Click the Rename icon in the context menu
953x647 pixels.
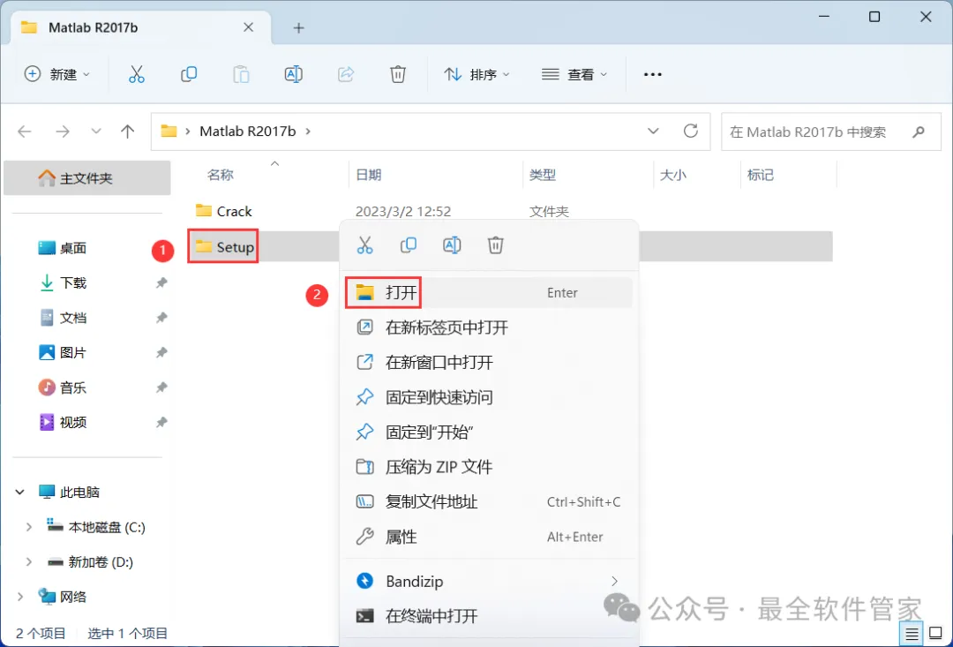pos(452,245)
